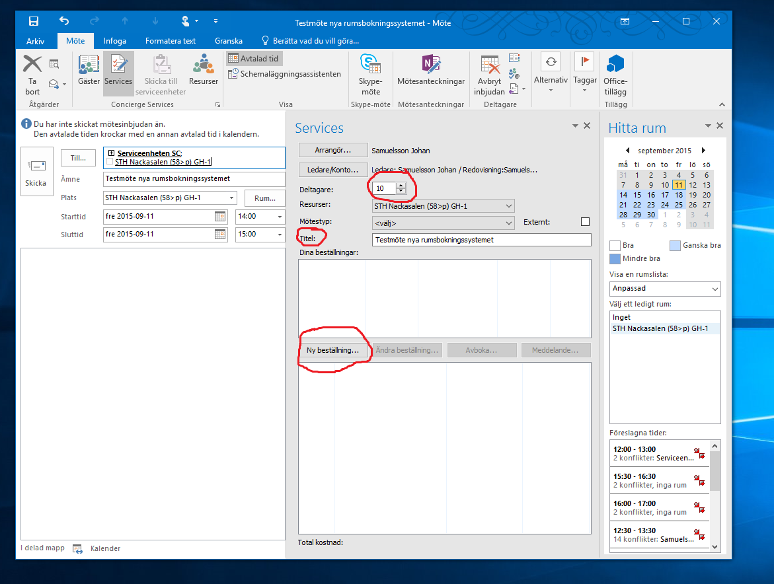Open the Gäster ribbon button
This screenshot has height=584, width=774.
coord(89,70)
